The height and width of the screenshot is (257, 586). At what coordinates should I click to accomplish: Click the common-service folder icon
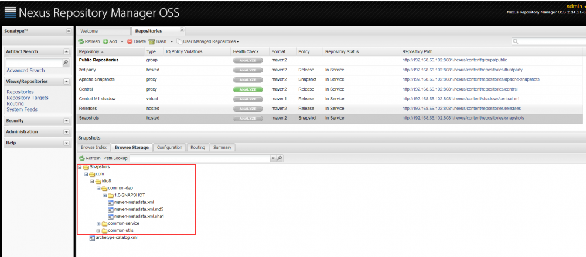(x=104, y=224)
